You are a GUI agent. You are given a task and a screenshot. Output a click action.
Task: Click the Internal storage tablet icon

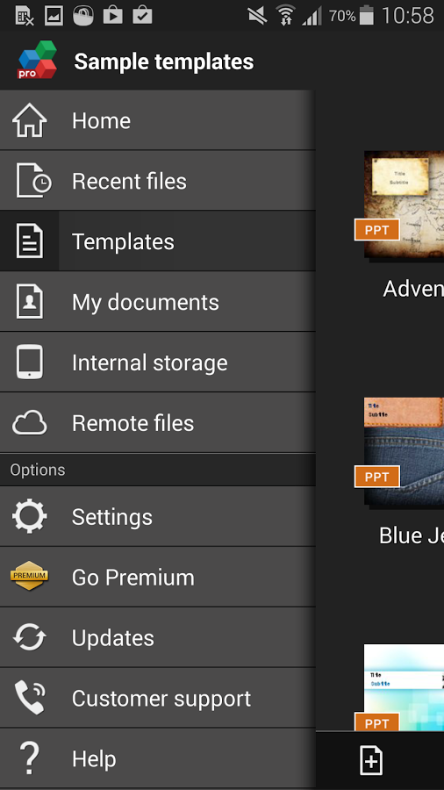click(x=30, y=362)
